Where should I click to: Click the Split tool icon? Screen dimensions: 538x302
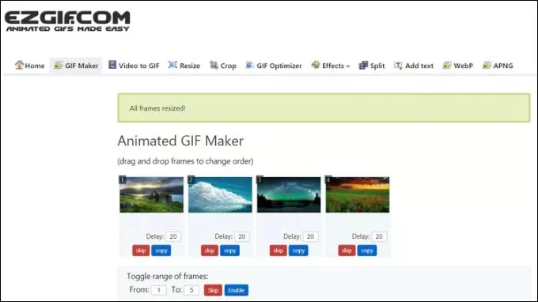pyautogui.click(x=363, y=65)
